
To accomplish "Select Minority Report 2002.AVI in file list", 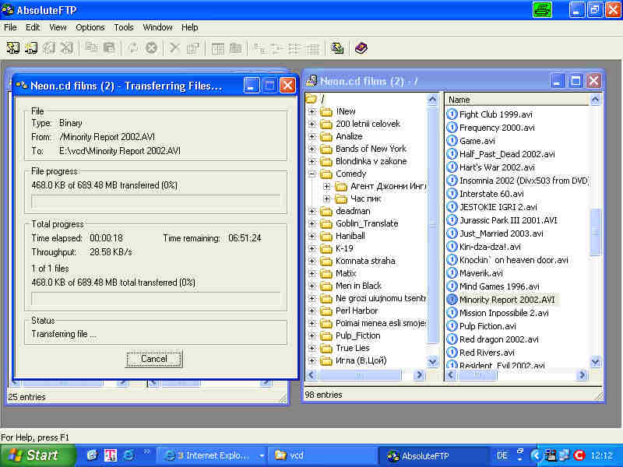I will [x=506, y=300].
